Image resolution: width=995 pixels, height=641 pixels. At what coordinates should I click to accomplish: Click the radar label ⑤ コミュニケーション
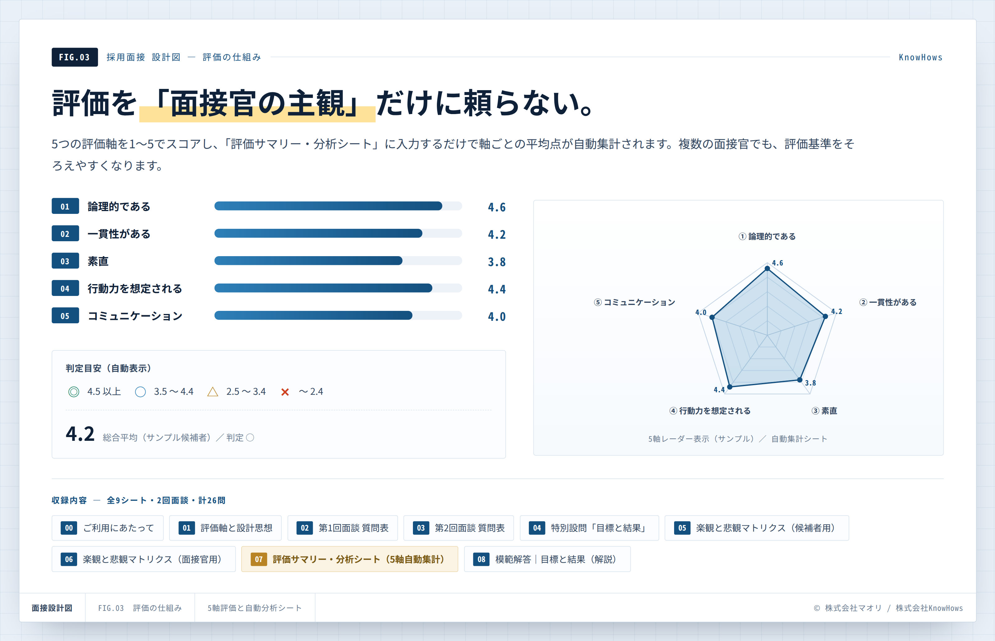pyautogui.click(x=635, y=302)
